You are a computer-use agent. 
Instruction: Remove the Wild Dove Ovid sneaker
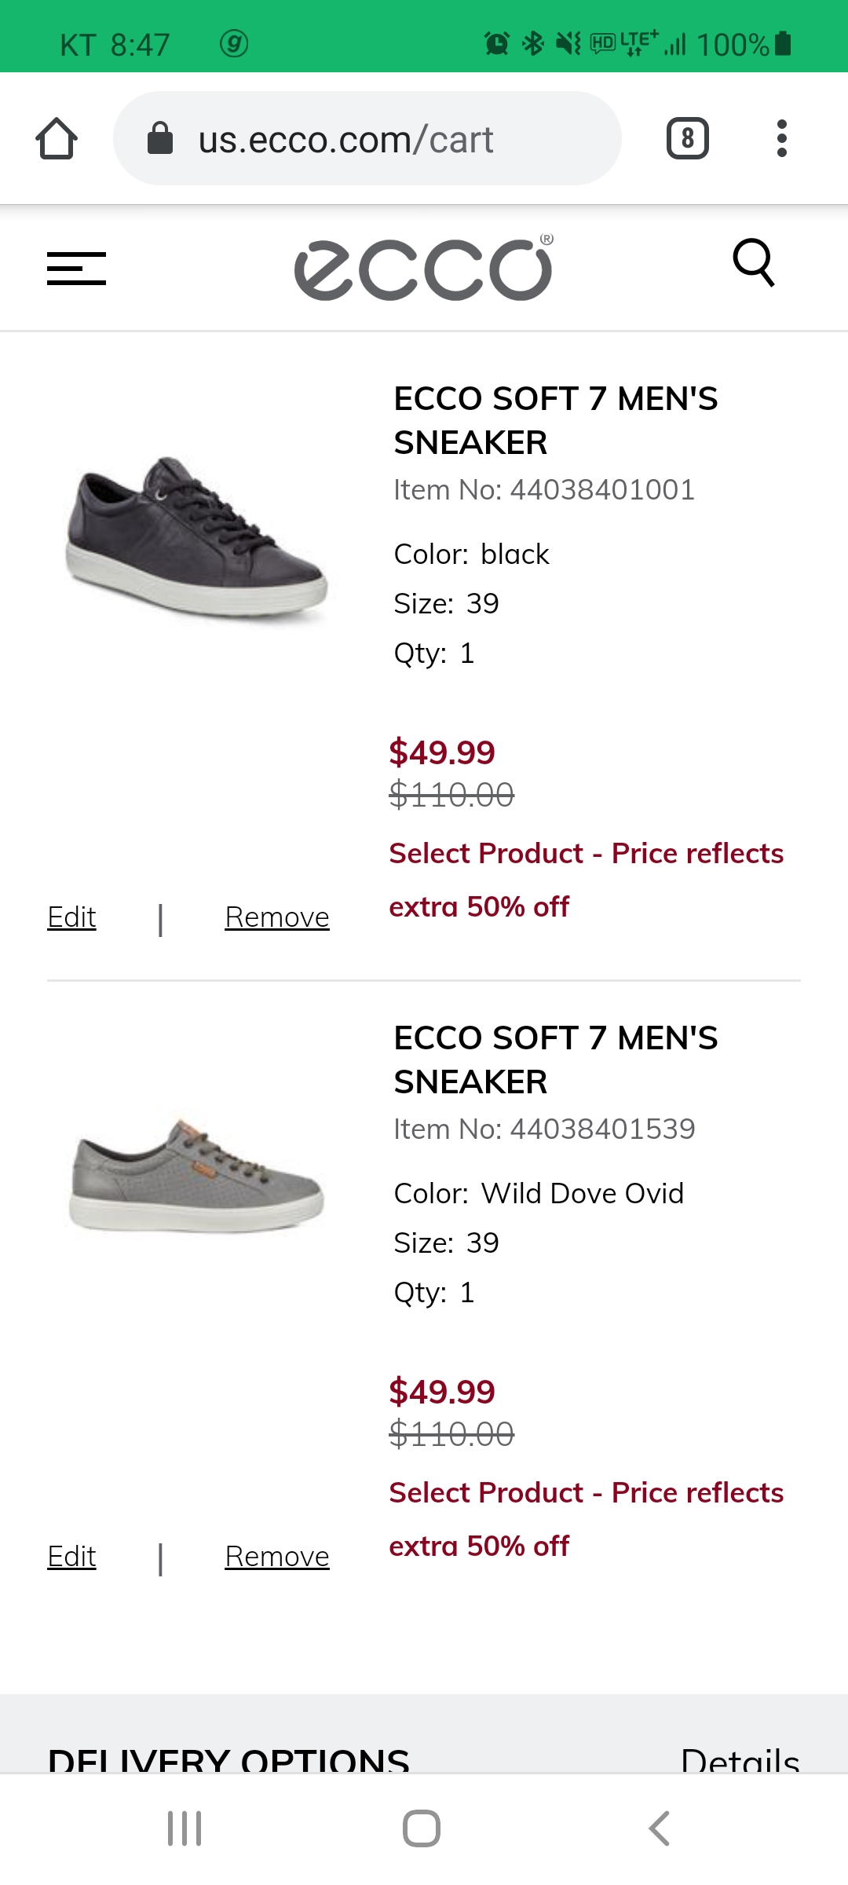click(276, 1556)
